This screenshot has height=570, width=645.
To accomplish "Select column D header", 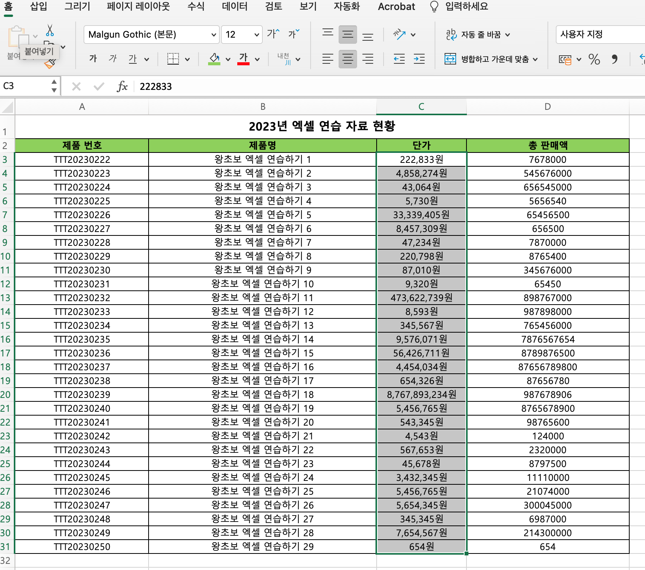I will pos(548,107).
